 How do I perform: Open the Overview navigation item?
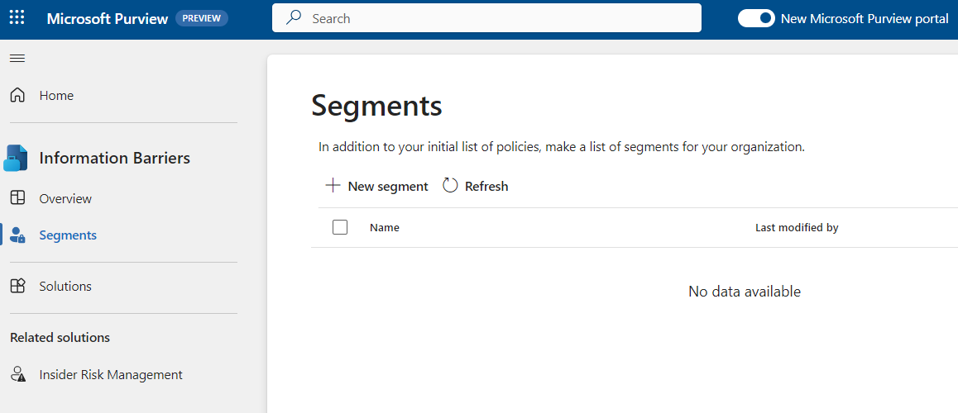click(65, 198)
